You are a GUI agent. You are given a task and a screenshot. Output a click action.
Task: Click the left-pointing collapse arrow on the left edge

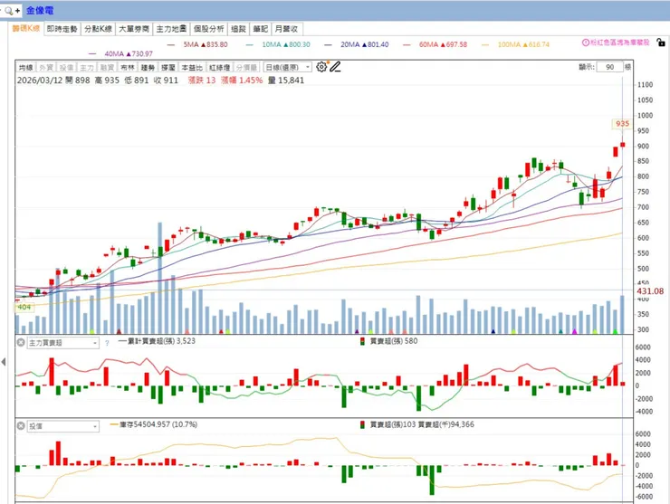coord(4,362)
